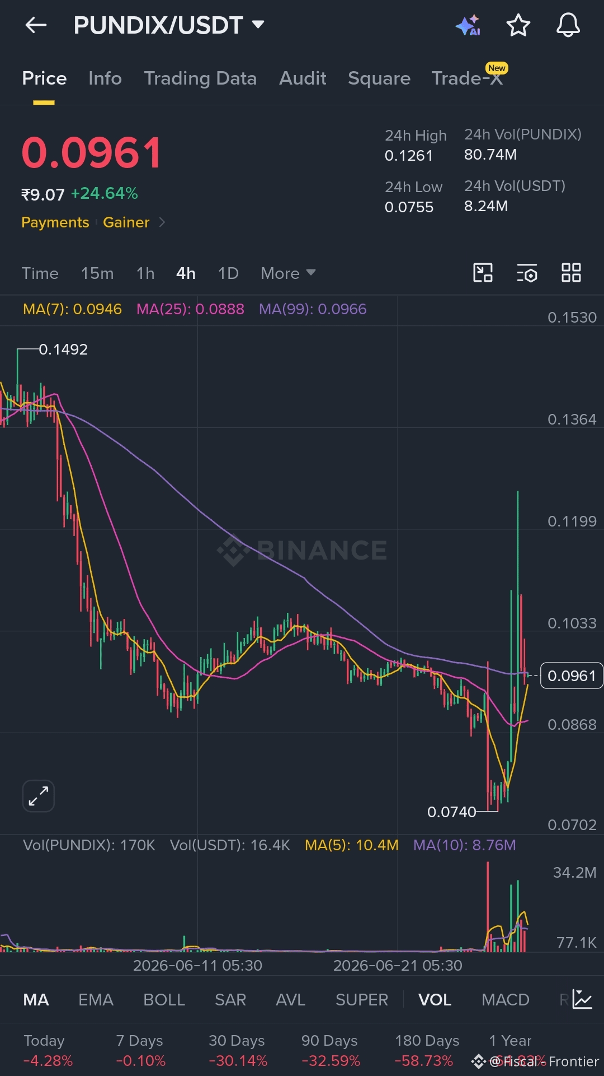The image size is (604, 1076).
Task: Open the line chart drawing icon
Action: point(582,1000)
